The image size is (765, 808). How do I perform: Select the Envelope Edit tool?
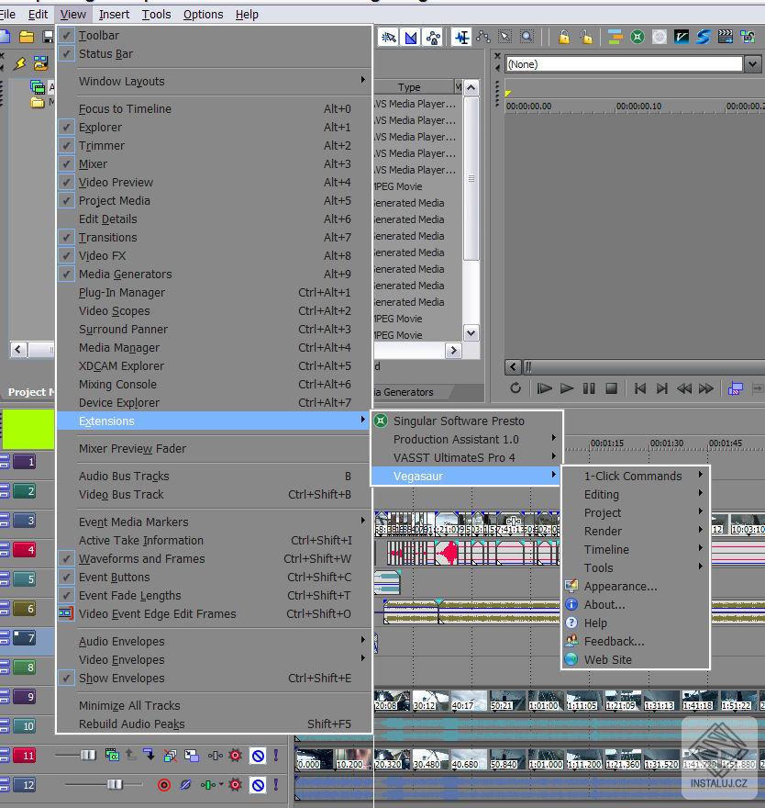click(x=483, y=37)
